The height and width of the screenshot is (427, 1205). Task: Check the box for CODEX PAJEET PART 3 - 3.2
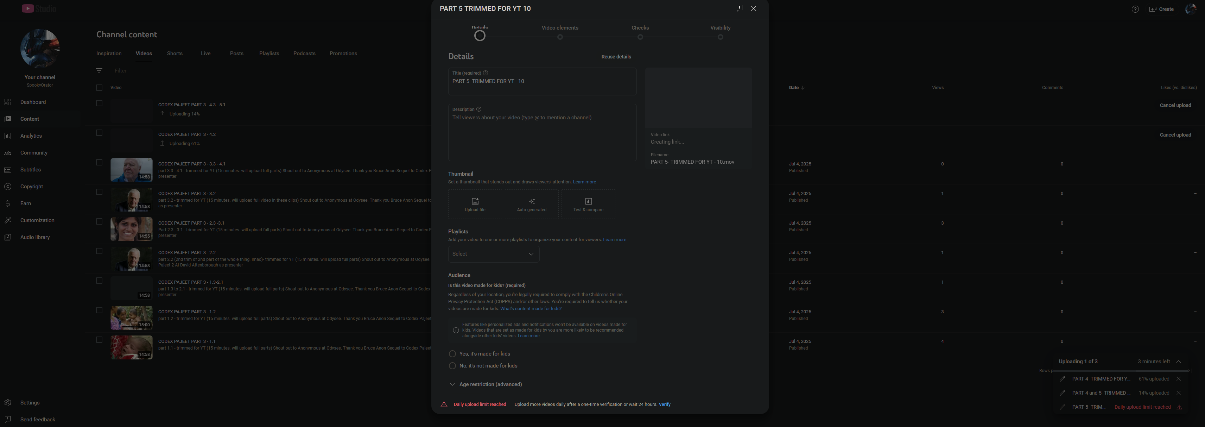point(99,192)
